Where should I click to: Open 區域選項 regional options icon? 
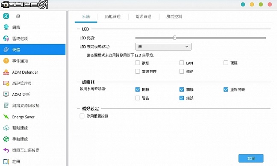point(6,39)
